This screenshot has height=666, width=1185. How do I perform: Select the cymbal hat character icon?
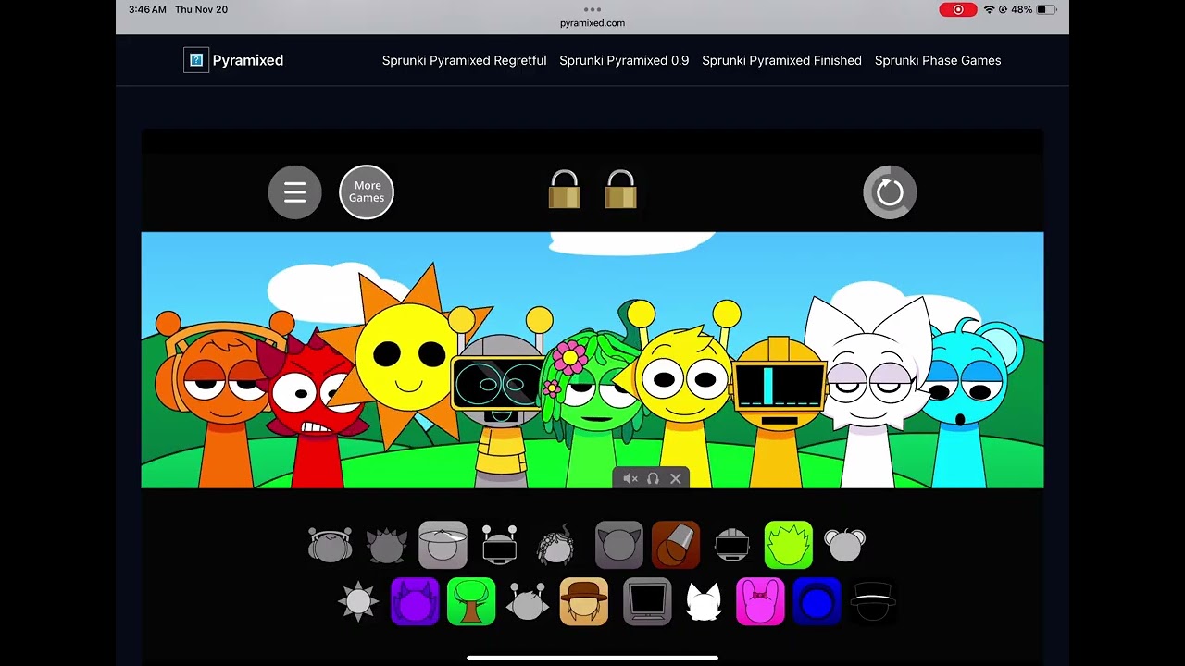coord(443,545)
